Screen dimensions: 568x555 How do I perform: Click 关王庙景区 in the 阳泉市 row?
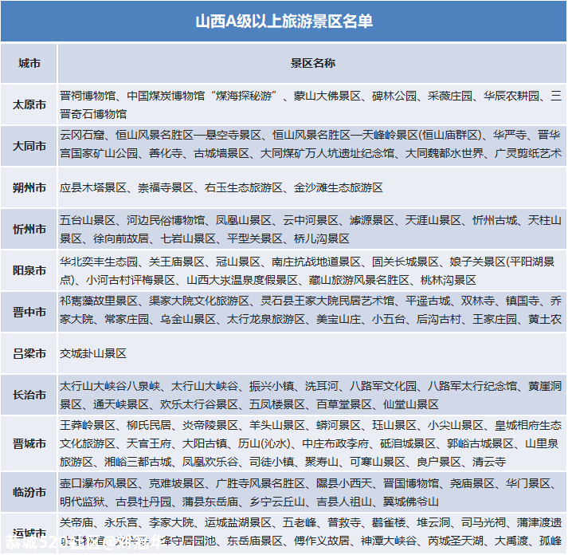(177, 262)
